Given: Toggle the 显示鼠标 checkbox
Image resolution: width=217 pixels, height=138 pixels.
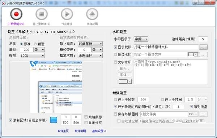Looking at the screenshot, I should tap(115, 47).
